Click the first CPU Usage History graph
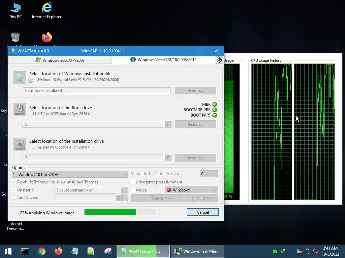The width and height of the screenshot is (345, 258). 271,132
